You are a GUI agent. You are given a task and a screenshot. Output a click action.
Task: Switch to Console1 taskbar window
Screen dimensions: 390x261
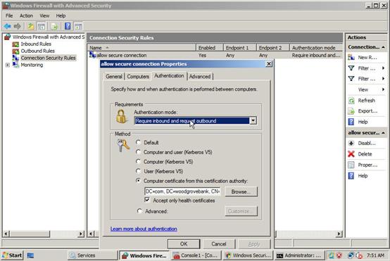click(x=196, y=255)
